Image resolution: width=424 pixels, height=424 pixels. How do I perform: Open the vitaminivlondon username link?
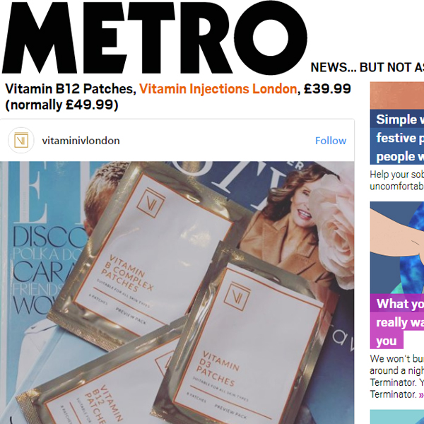(x=81, y=141)
